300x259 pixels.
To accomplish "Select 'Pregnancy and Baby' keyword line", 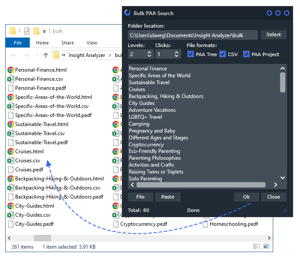I will (152, 131).
